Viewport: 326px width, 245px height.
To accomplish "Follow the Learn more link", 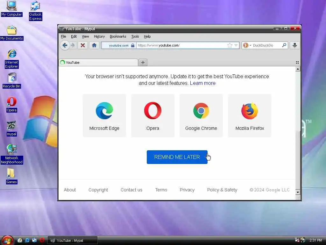I will [x=202, y=83].
